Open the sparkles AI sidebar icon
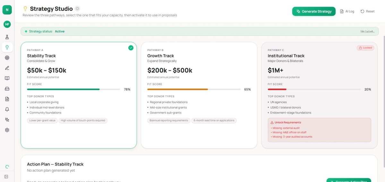The image size is (385, 182). tap(7, 120)
